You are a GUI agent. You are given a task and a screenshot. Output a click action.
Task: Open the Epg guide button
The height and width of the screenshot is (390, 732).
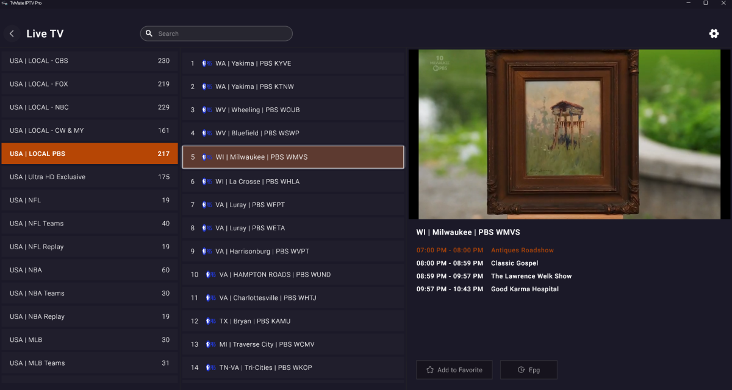[x=528, y=370]
